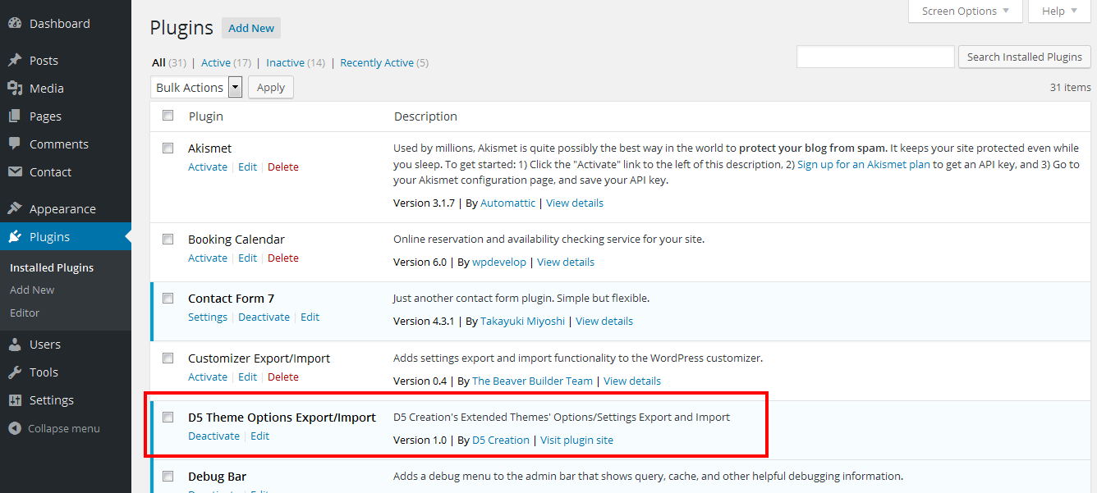Show Recently Active plugins
This screenshot has width=1097, height=493.
point(377,62)
